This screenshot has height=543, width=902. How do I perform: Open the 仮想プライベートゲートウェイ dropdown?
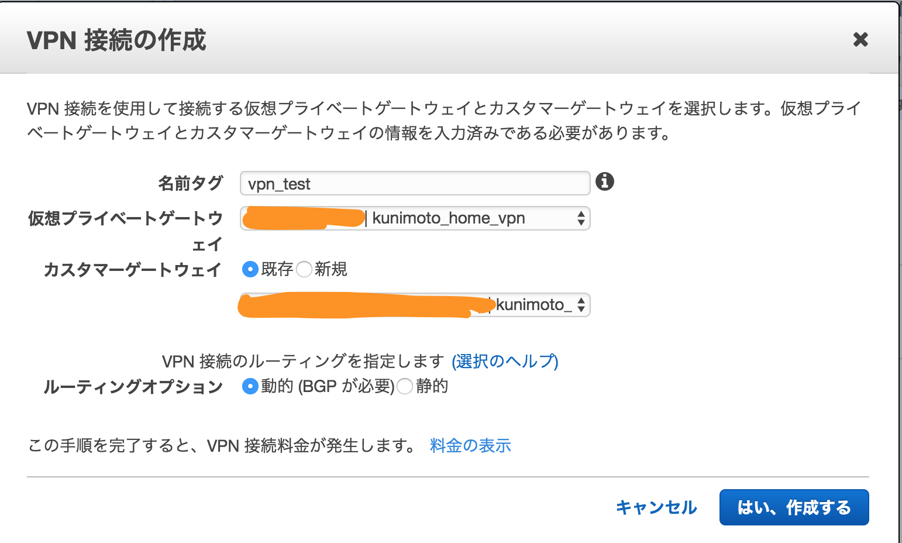pyautogui.click(x=415, y=218)
